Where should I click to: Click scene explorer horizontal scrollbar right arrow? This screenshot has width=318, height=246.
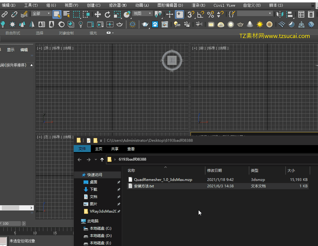(x=31, y=208)
